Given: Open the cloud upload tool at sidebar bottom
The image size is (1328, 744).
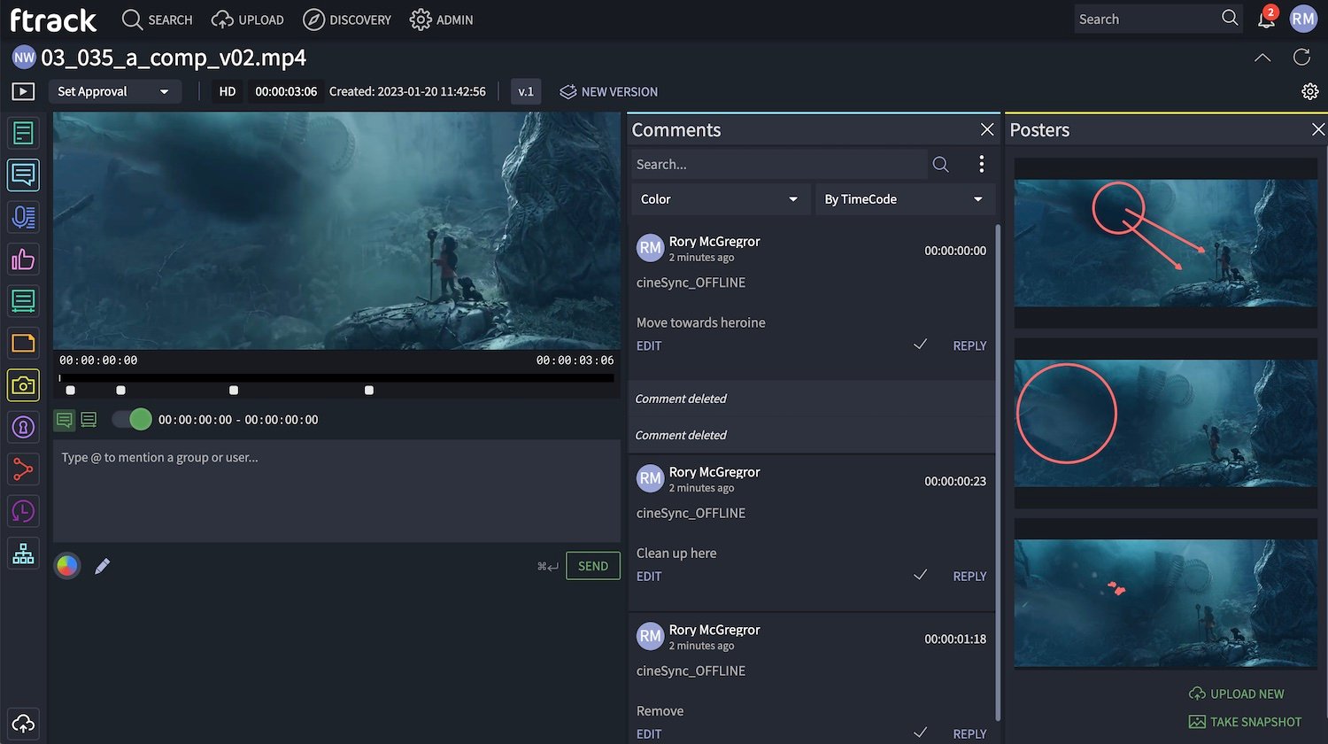Looking at the screenshot, I should click(x=23, y=724).
